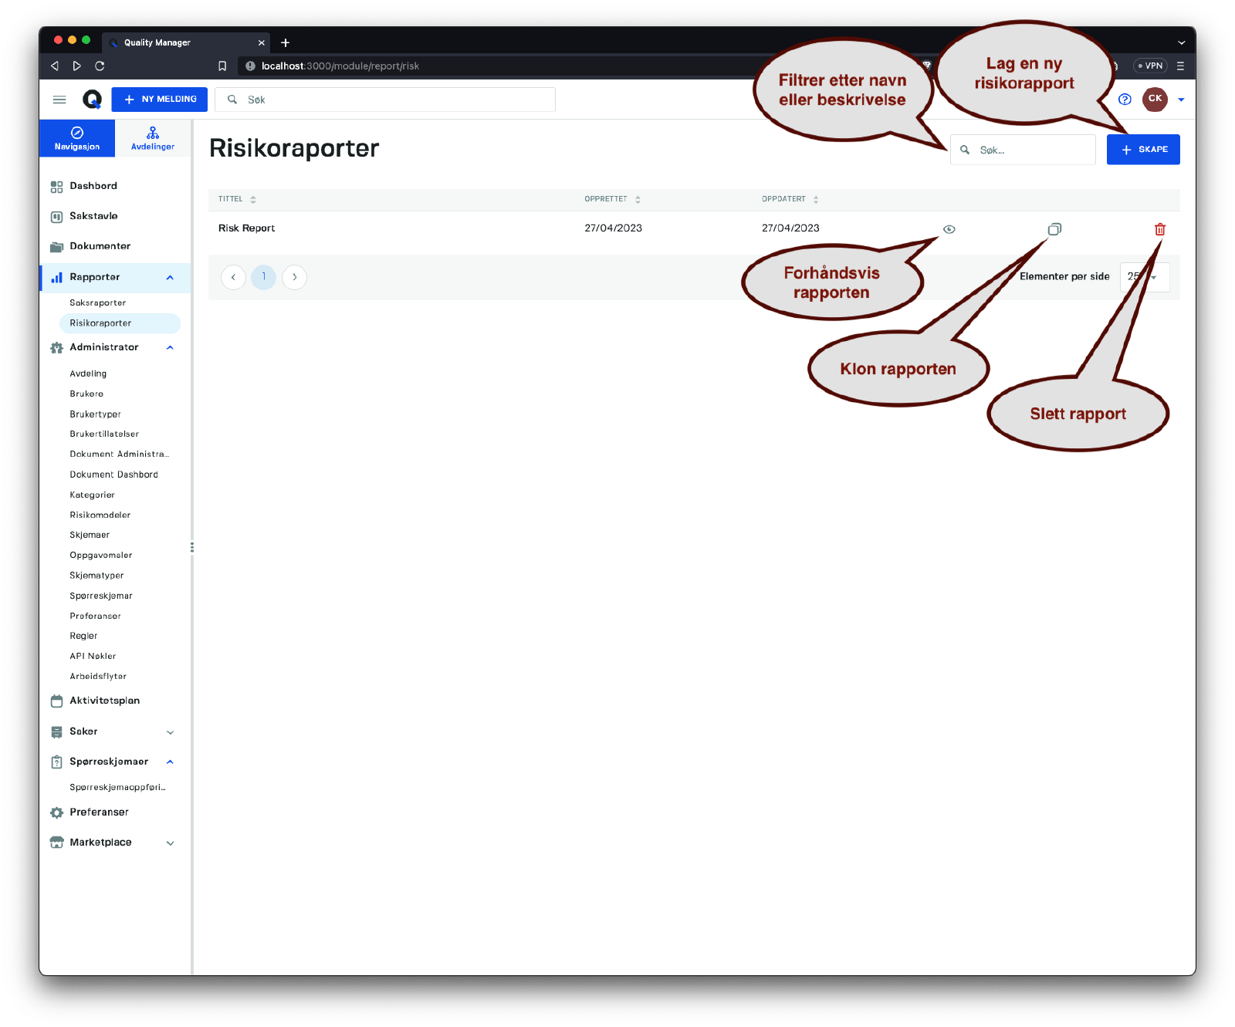The image size is (1235, 1027).
Task: Click the eye icon to preview Risk Report
Action: click(949, 229)
